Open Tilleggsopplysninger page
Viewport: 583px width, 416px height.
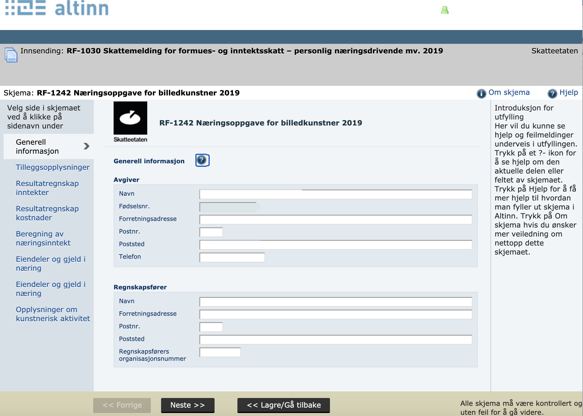click(x=53, y=167)
